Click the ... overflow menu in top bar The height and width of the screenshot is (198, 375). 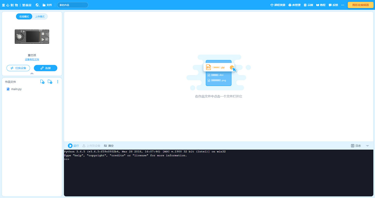(342, 5)
